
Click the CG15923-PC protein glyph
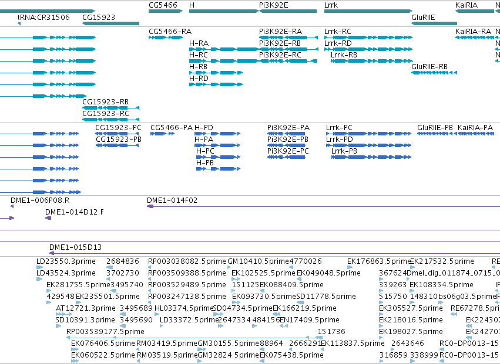click(117, 134)
